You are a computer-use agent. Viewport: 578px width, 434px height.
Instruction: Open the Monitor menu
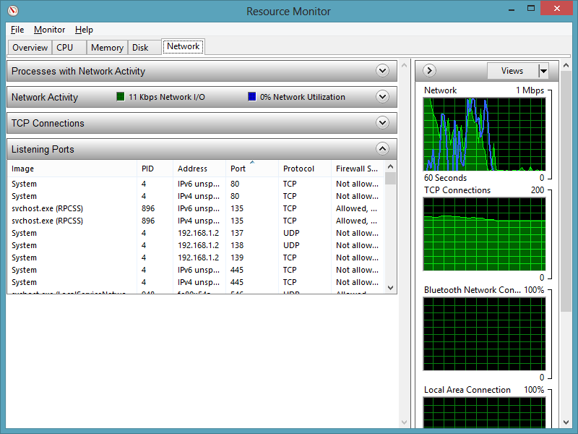pyautogui.click(x=49, y=30)
